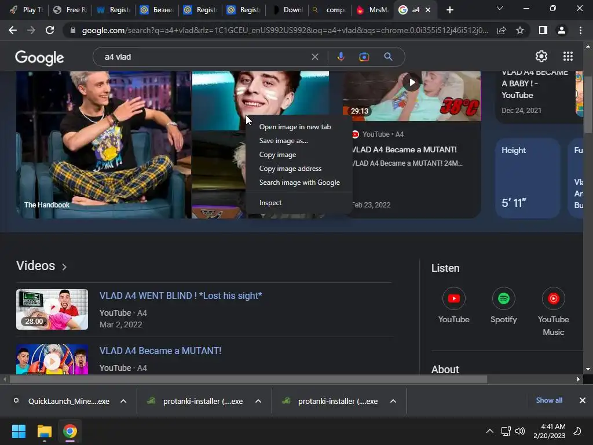Listen on YouTube Music
Screen dimensions: 593x445
point(553,312)
